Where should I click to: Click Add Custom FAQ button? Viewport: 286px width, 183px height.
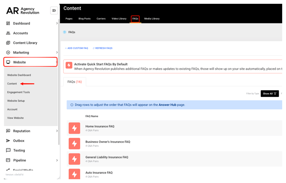pyautogui.click(x=76, y=48)
